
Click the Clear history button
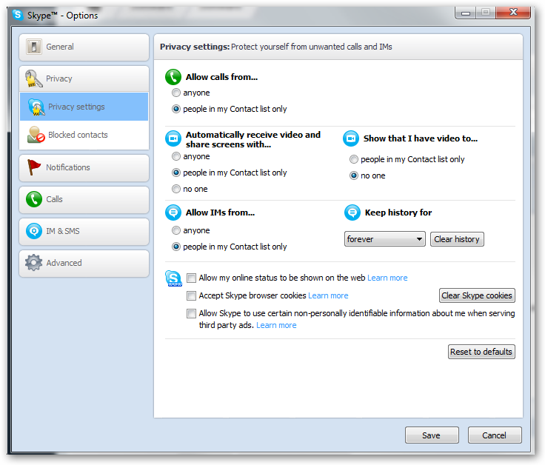pyautogui.click(x=457, y=239)
